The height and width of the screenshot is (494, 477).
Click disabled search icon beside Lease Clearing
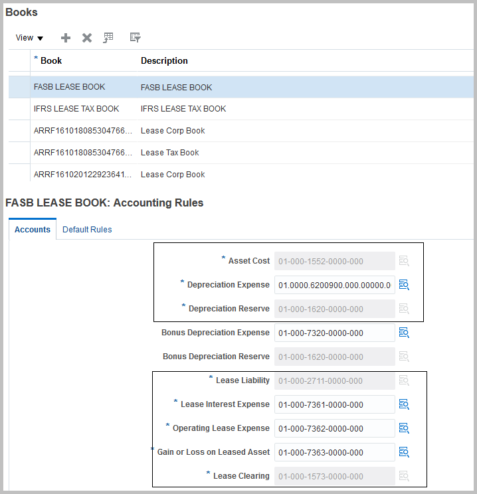click(x=404, y=476)
